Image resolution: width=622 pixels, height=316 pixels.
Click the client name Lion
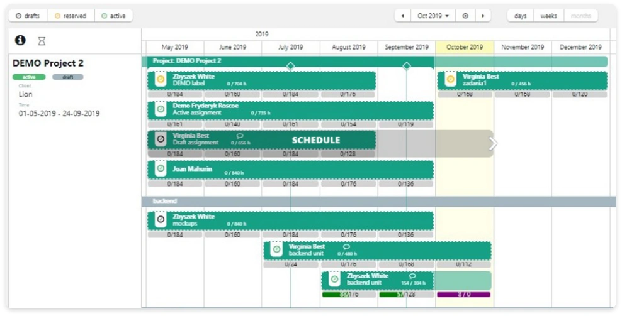click(25, 94)
